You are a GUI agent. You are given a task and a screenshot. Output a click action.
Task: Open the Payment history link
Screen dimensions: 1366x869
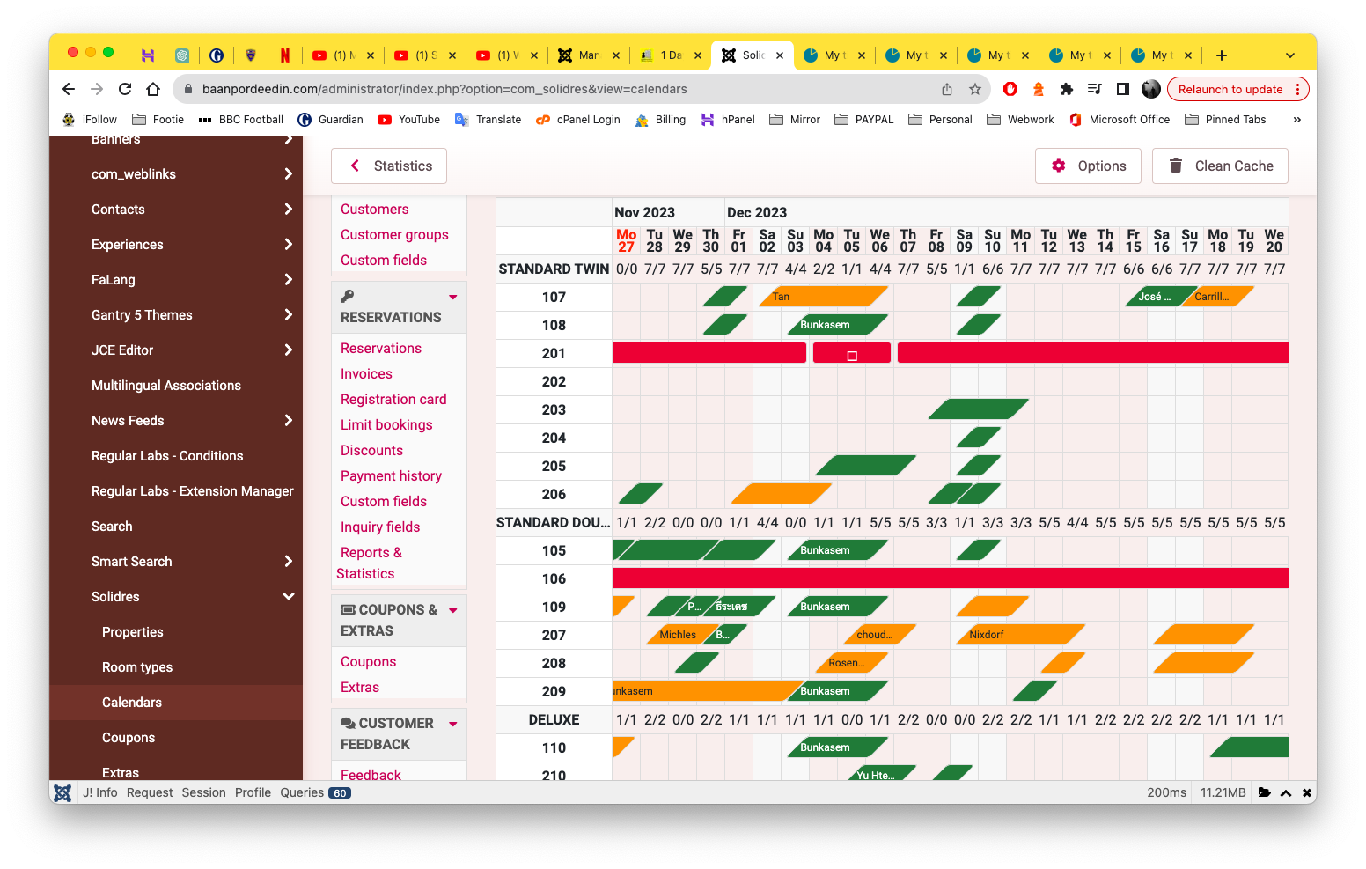(391, 475)
